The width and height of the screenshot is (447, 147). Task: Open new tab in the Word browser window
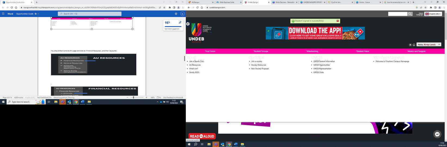click(x=37, y=2)
